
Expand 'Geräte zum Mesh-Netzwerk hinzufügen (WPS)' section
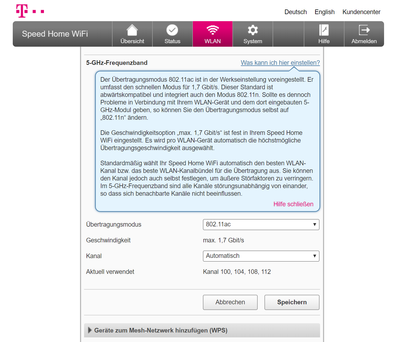click(202, 330)
